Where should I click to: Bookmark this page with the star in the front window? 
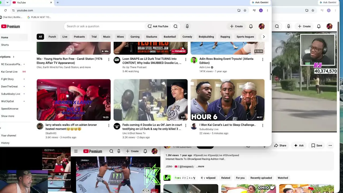coord(245,10)
